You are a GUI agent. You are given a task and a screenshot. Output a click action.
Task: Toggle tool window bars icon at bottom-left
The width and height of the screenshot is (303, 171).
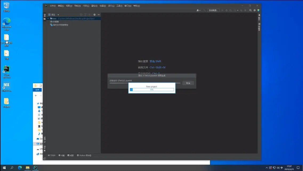point(45,158)
